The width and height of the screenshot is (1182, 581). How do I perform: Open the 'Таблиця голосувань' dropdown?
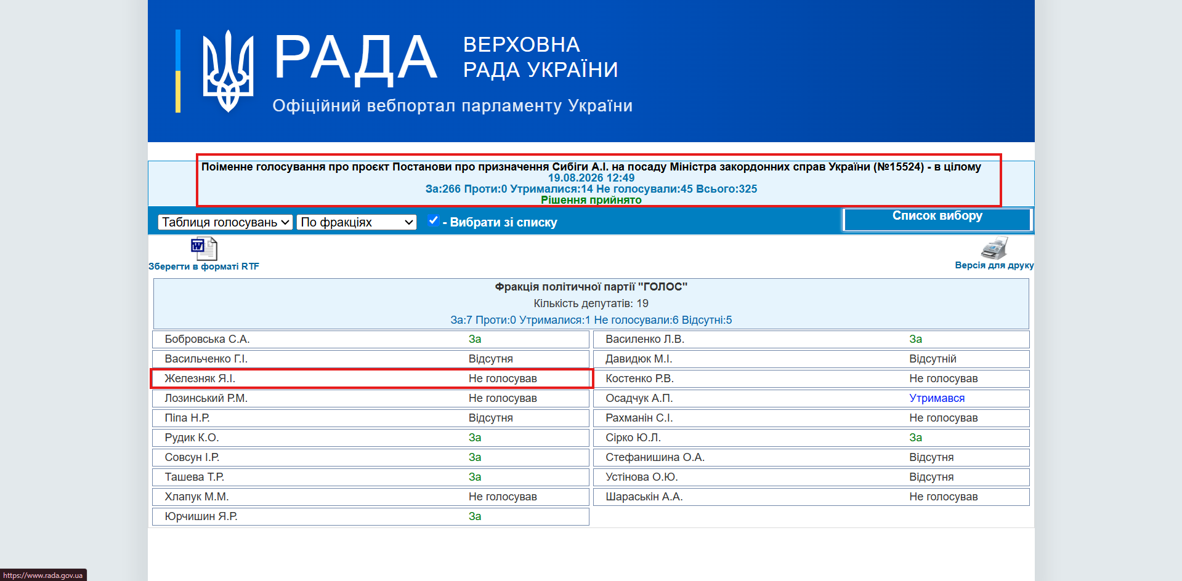point(225,222)
